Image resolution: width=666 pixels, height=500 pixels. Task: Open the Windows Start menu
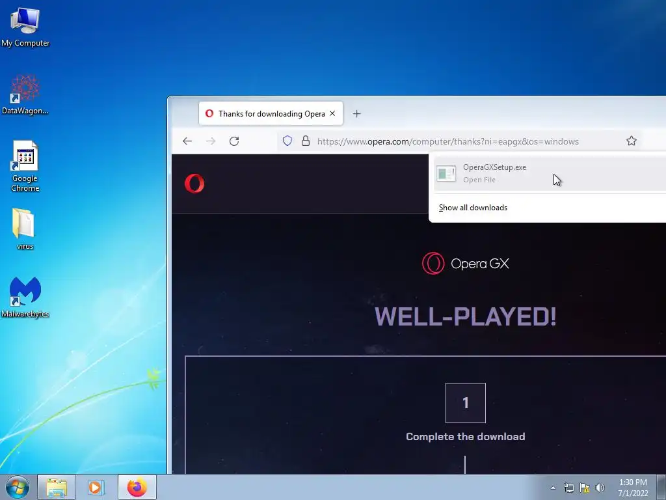point(18,487)
